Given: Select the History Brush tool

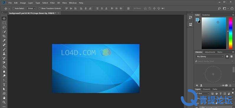Looking at the screenshot, I should click(x=4, y=58).
